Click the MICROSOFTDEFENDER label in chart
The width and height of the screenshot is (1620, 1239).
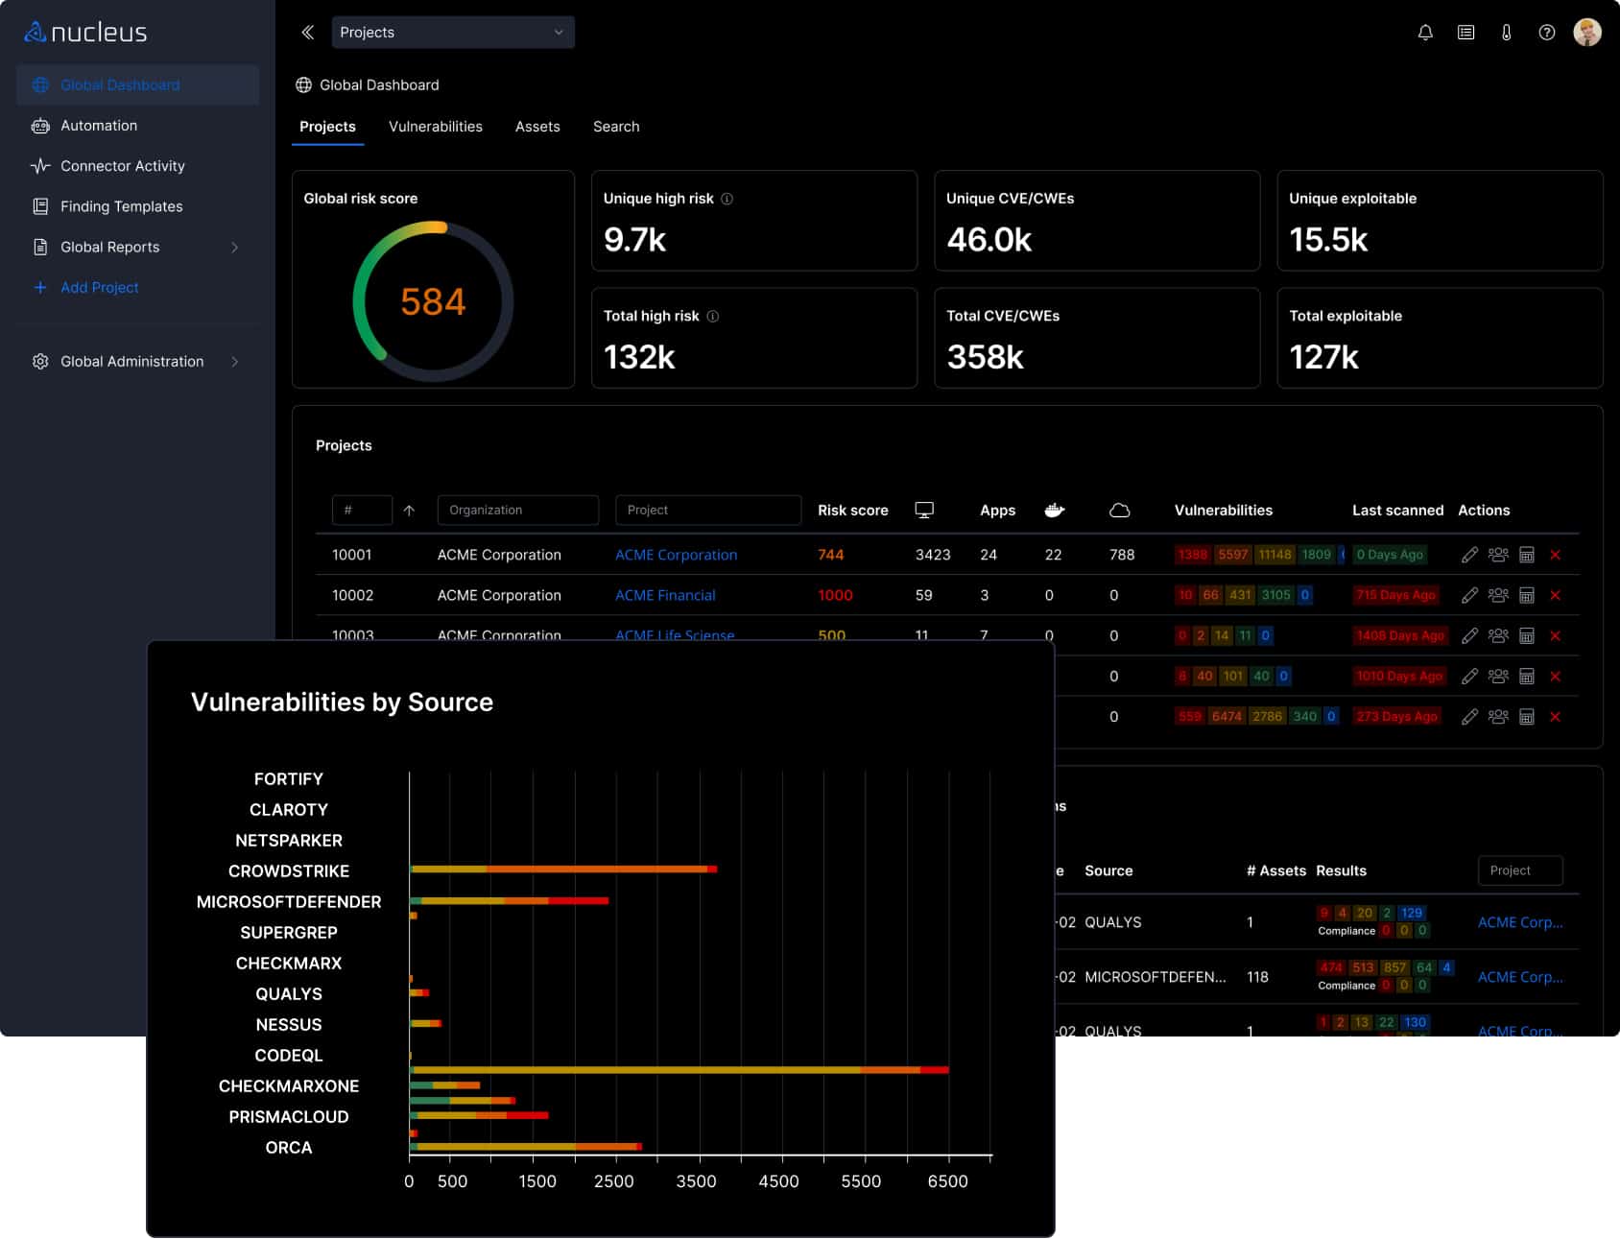(289, 902)
